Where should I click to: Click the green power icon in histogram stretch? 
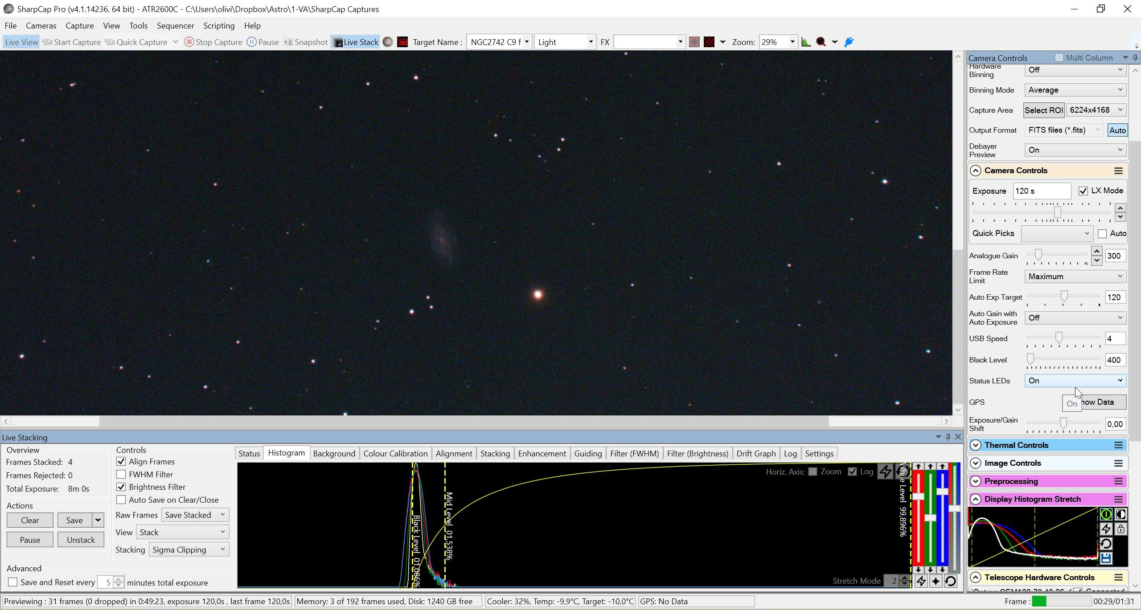point(1106,514)
